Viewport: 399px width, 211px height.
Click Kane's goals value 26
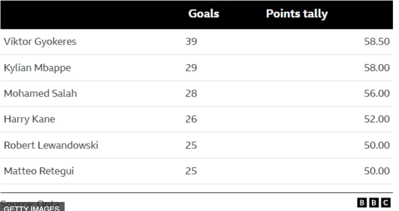pos(191,119)
